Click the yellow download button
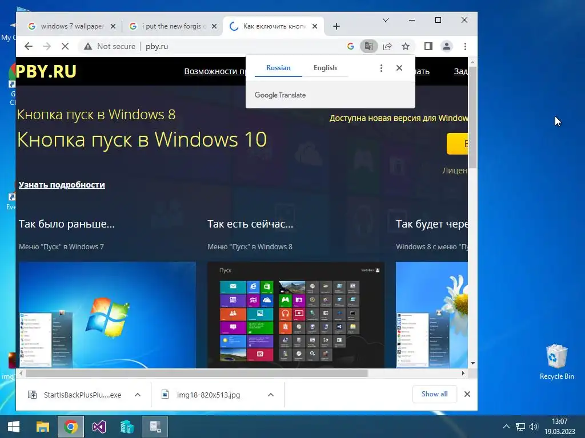 pos(457,144)
